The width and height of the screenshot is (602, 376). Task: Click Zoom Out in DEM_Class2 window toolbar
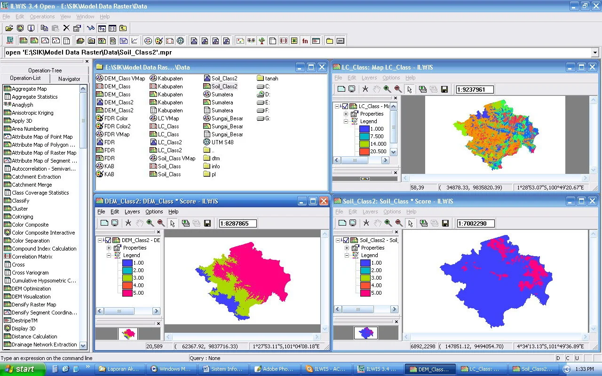pyautogui.click(x=161, y=223)
